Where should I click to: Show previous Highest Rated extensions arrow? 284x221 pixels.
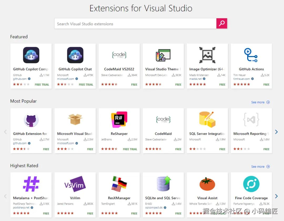(x=6, y=196)
